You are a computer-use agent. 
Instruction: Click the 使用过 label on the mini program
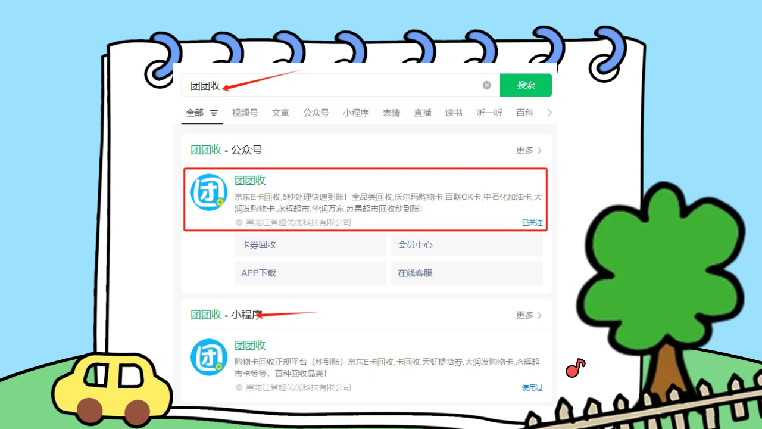532,387
